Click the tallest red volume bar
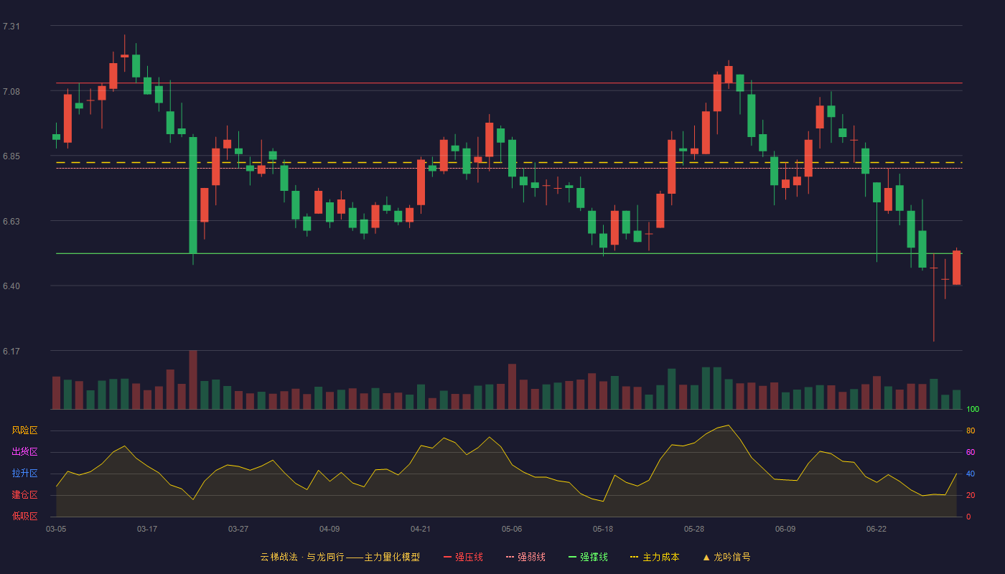 (x=193, y=380)
